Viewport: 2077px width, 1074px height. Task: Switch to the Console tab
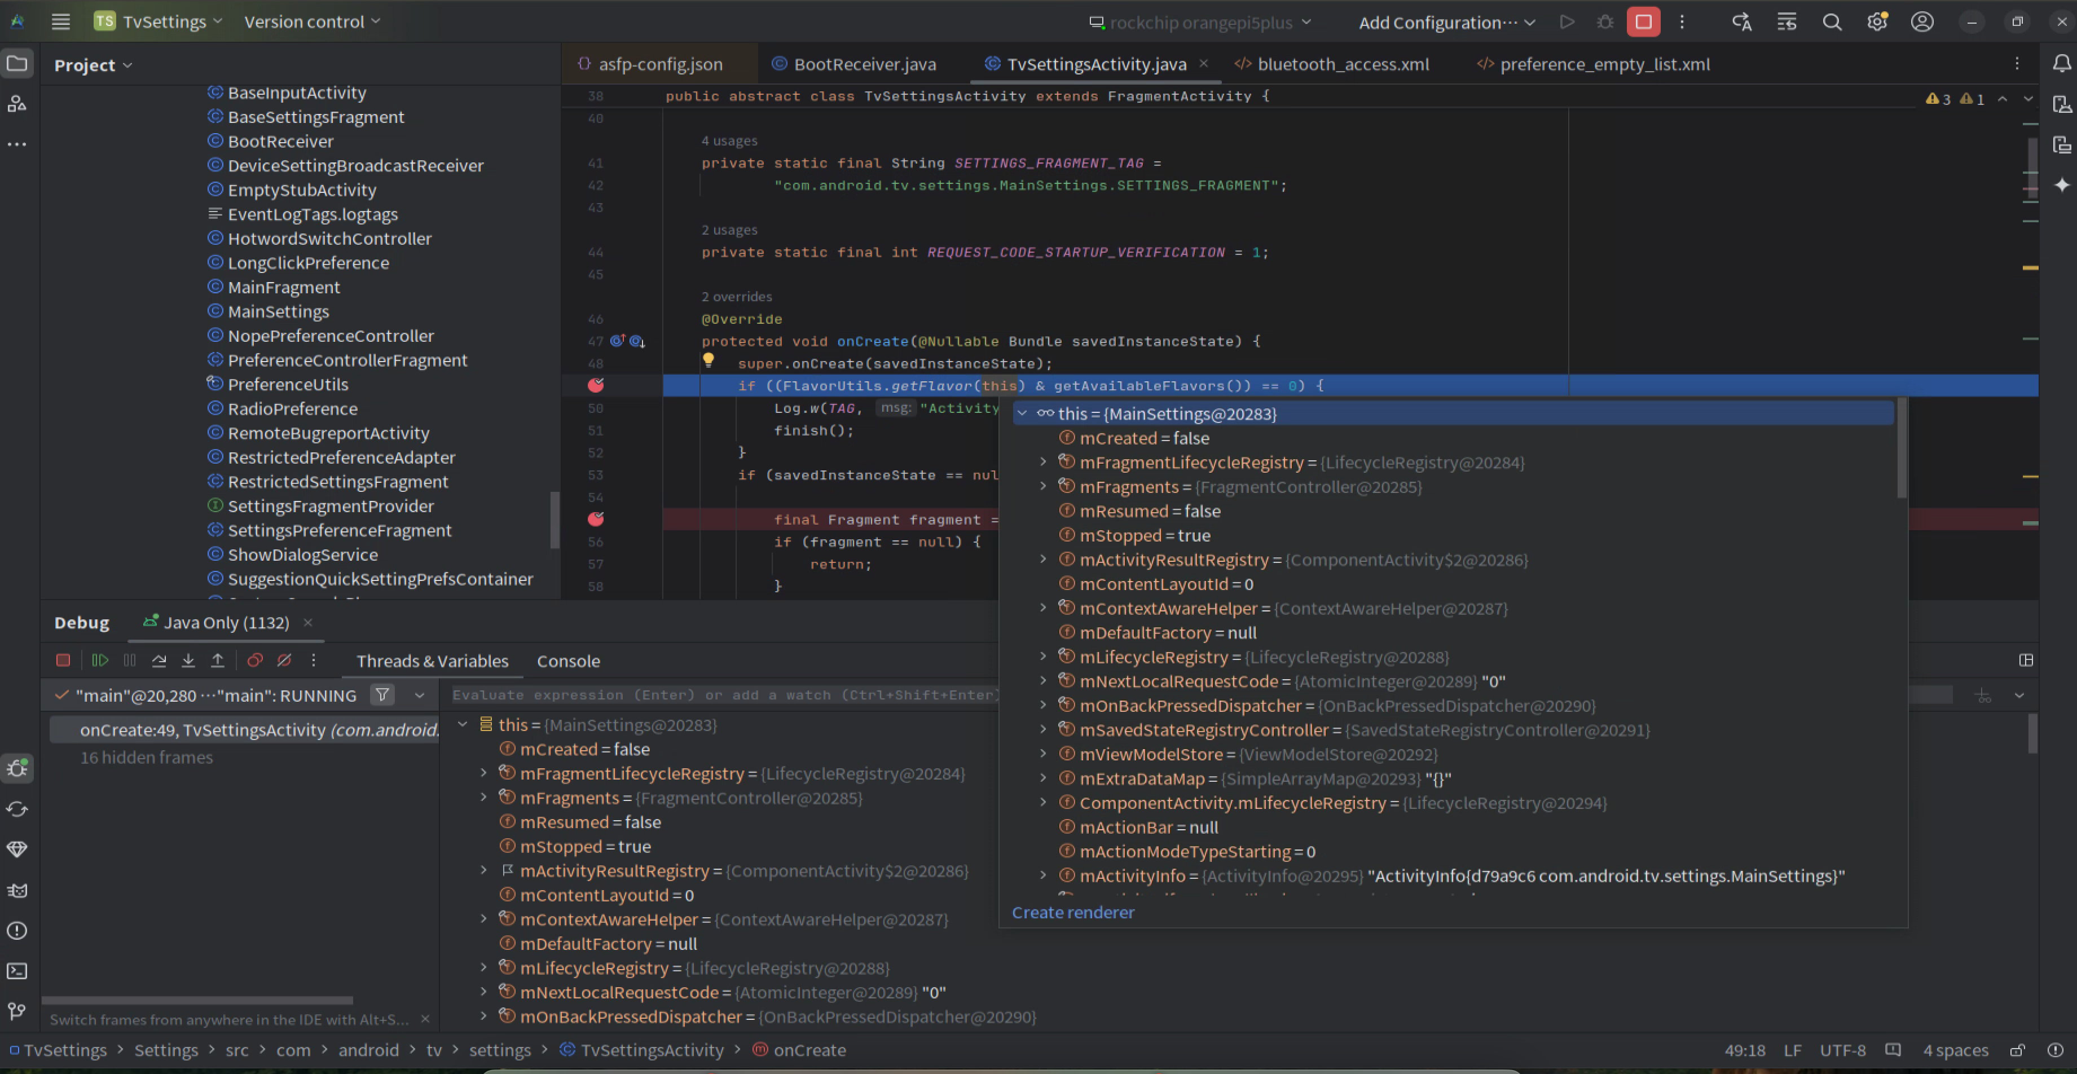567,661
